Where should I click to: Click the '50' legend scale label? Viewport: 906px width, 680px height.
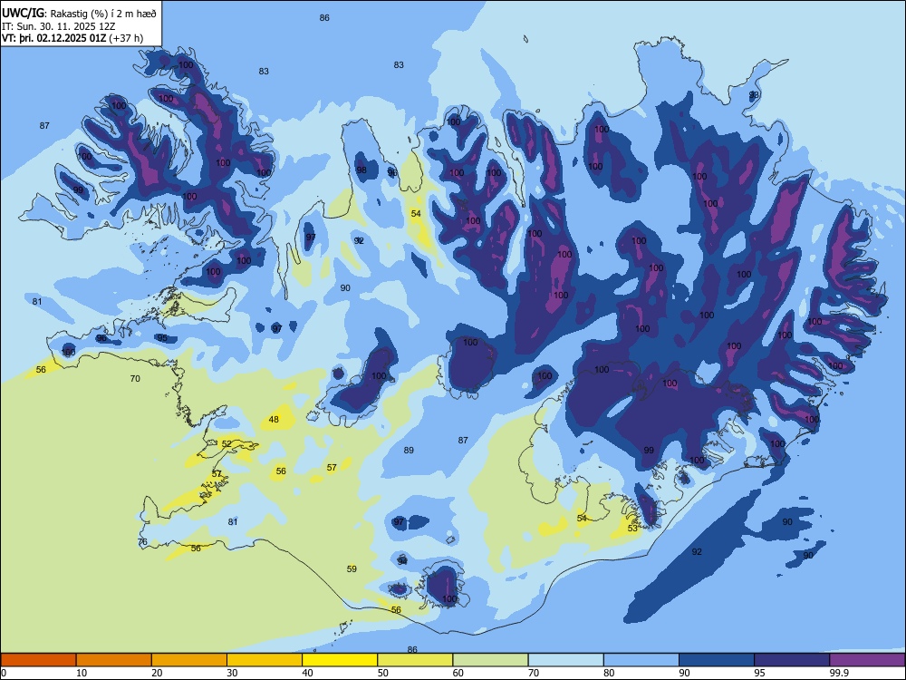[x=383, y=673]
